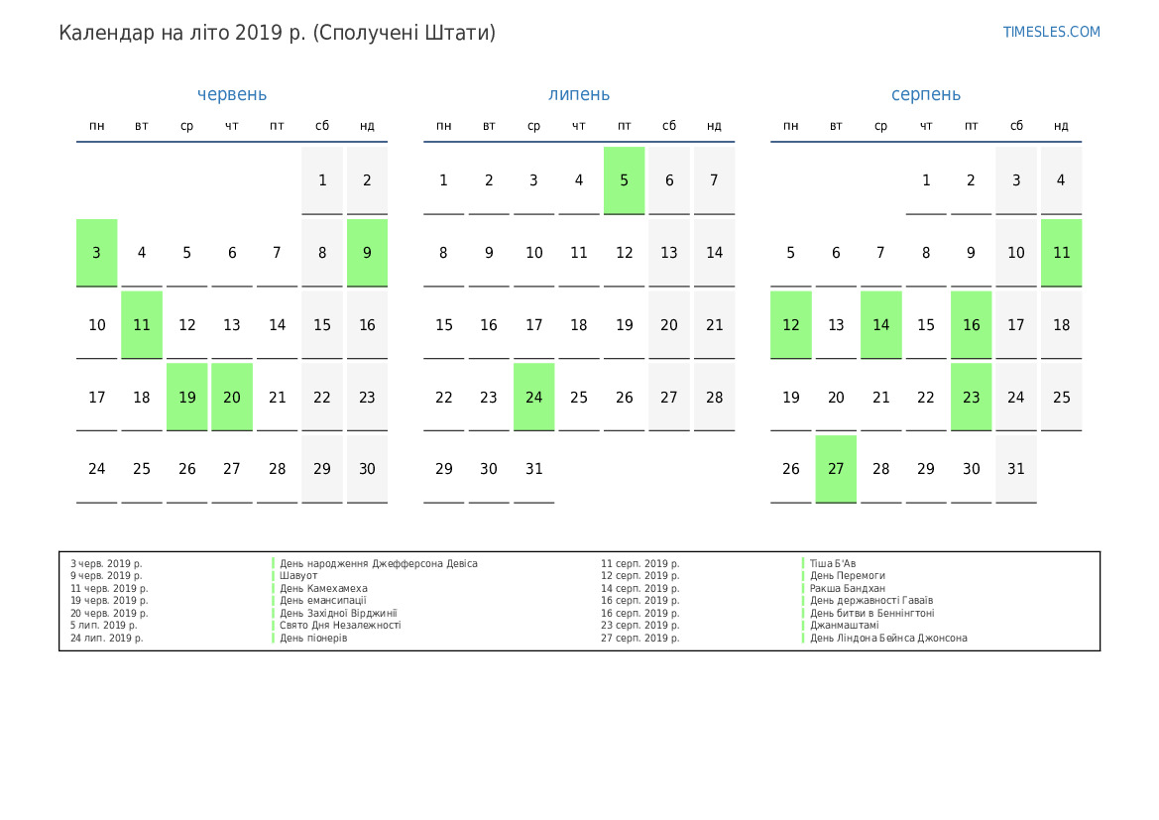
Task: Select legend date '27 серп. 2019 р.'
Action: [x=640, y=639]
